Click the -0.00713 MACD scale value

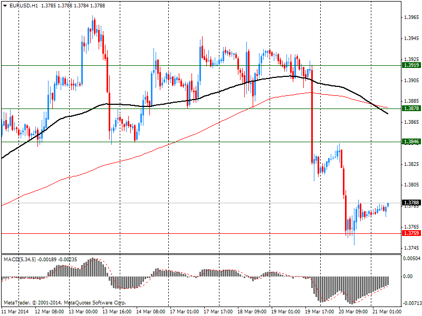click(x=411, y=303)
